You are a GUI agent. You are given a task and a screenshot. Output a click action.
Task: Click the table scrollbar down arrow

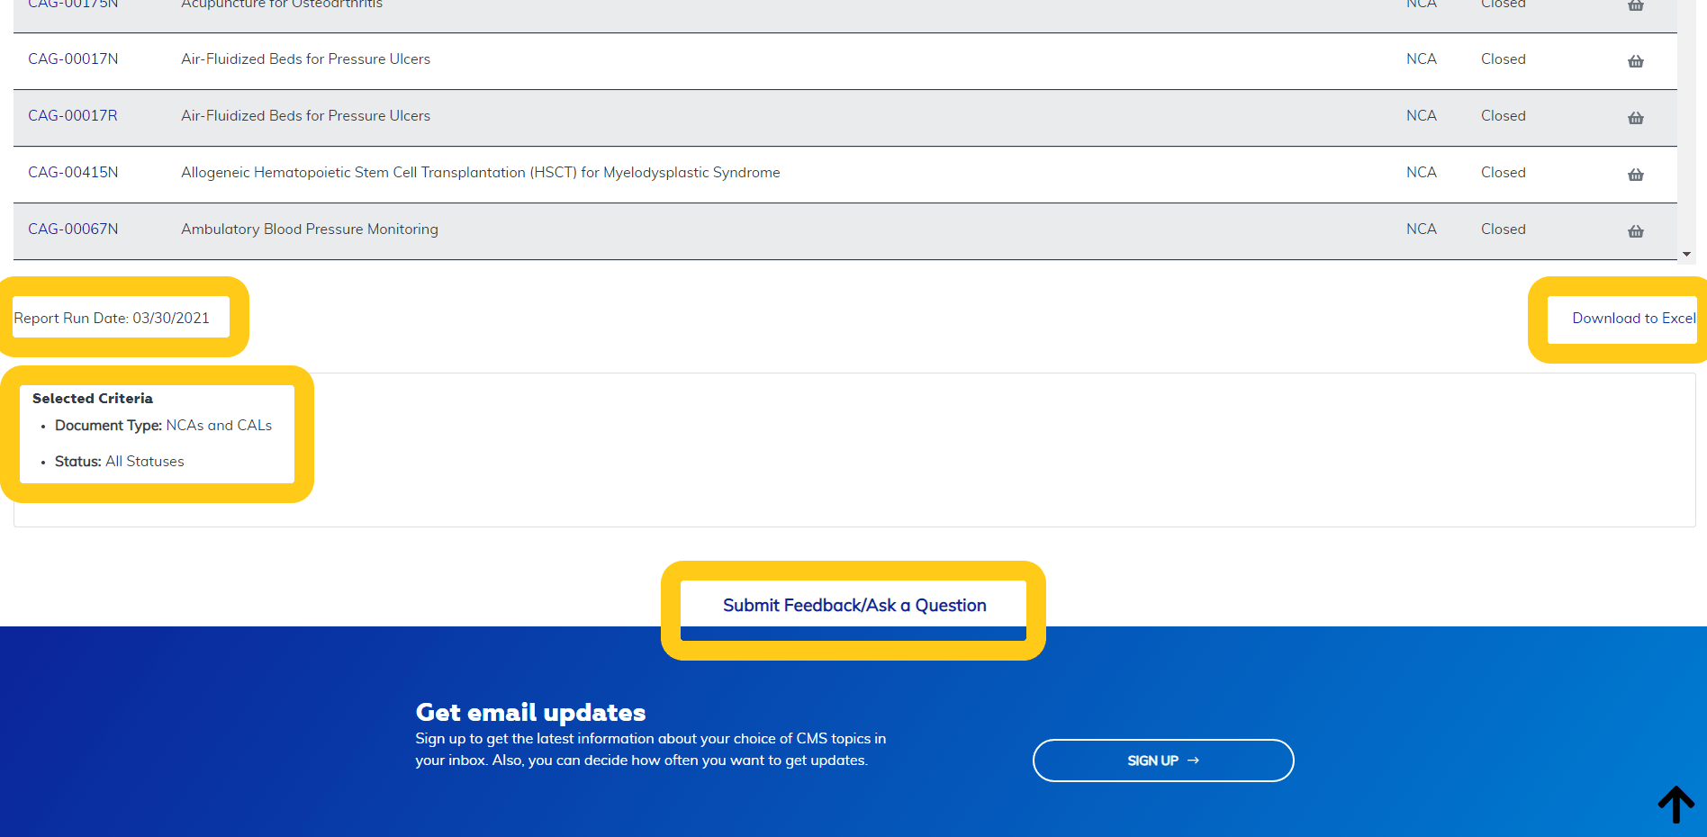coord(1686,255)
